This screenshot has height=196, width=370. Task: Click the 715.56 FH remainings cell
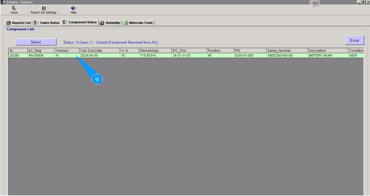point(155,55)
